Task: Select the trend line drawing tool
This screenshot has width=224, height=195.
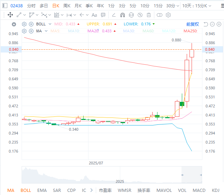Action: tap(19, 15)
